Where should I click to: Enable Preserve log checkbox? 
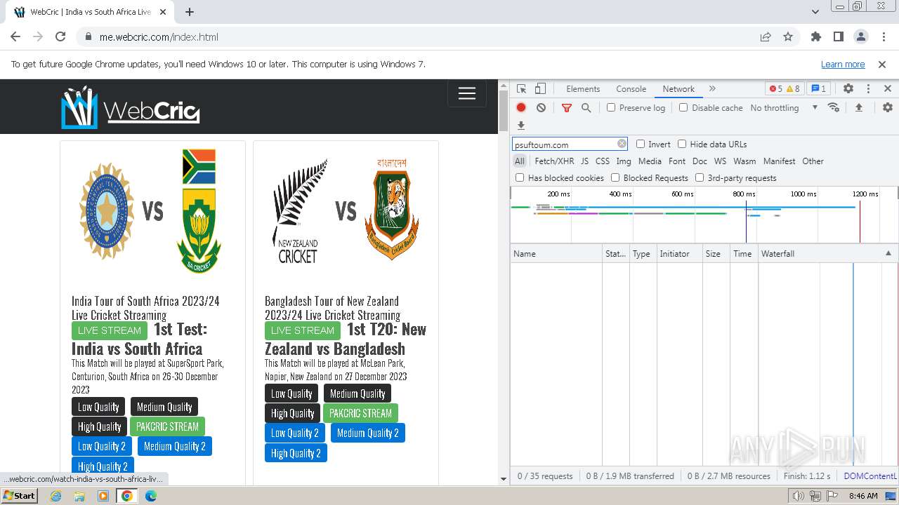[x=611, y=107]
